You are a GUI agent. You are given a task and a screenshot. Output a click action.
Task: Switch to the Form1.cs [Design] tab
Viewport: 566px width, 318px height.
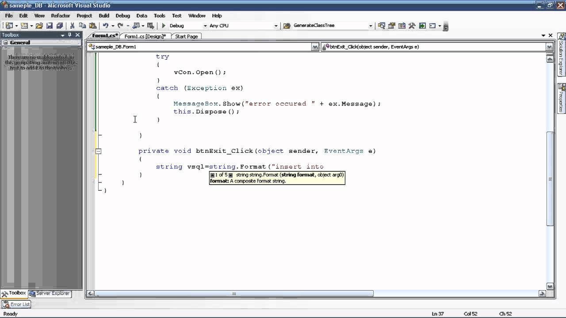[145, 36]
